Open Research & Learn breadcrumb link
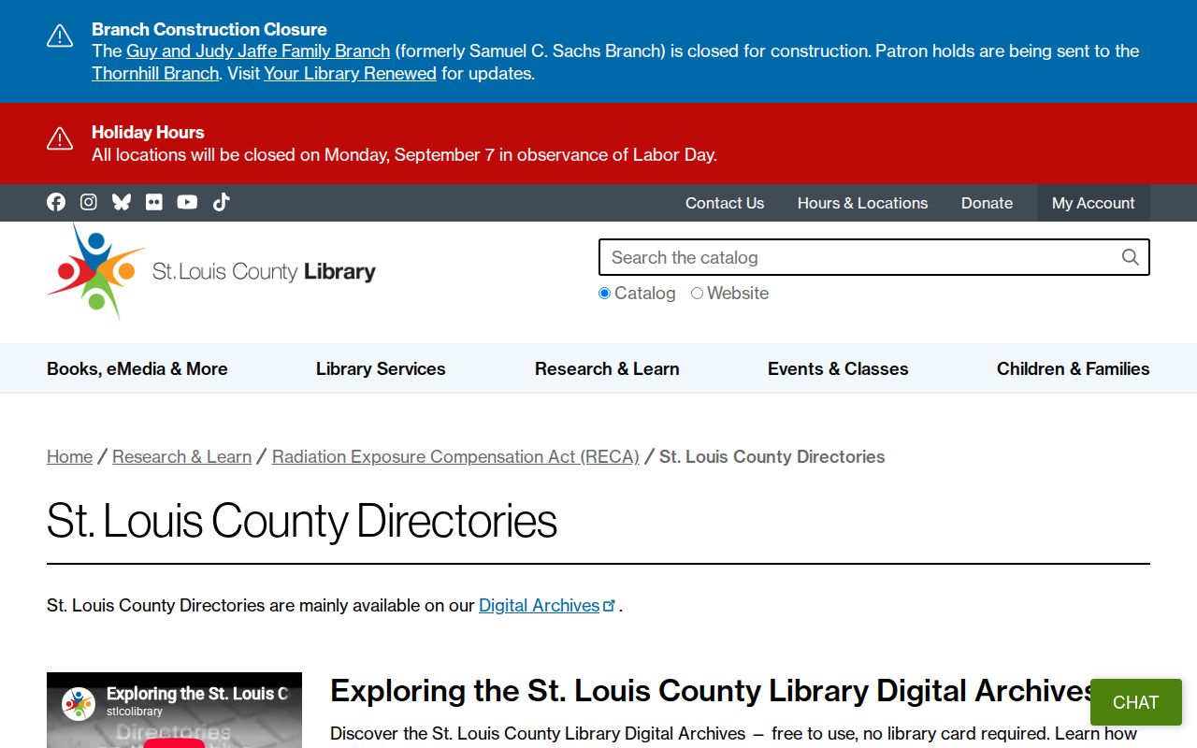 [182, 456]
